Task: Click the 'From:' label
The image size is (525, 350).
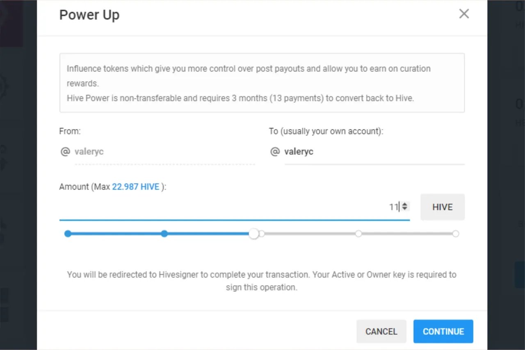Action: pyautogui.click(x=70, y=131)
